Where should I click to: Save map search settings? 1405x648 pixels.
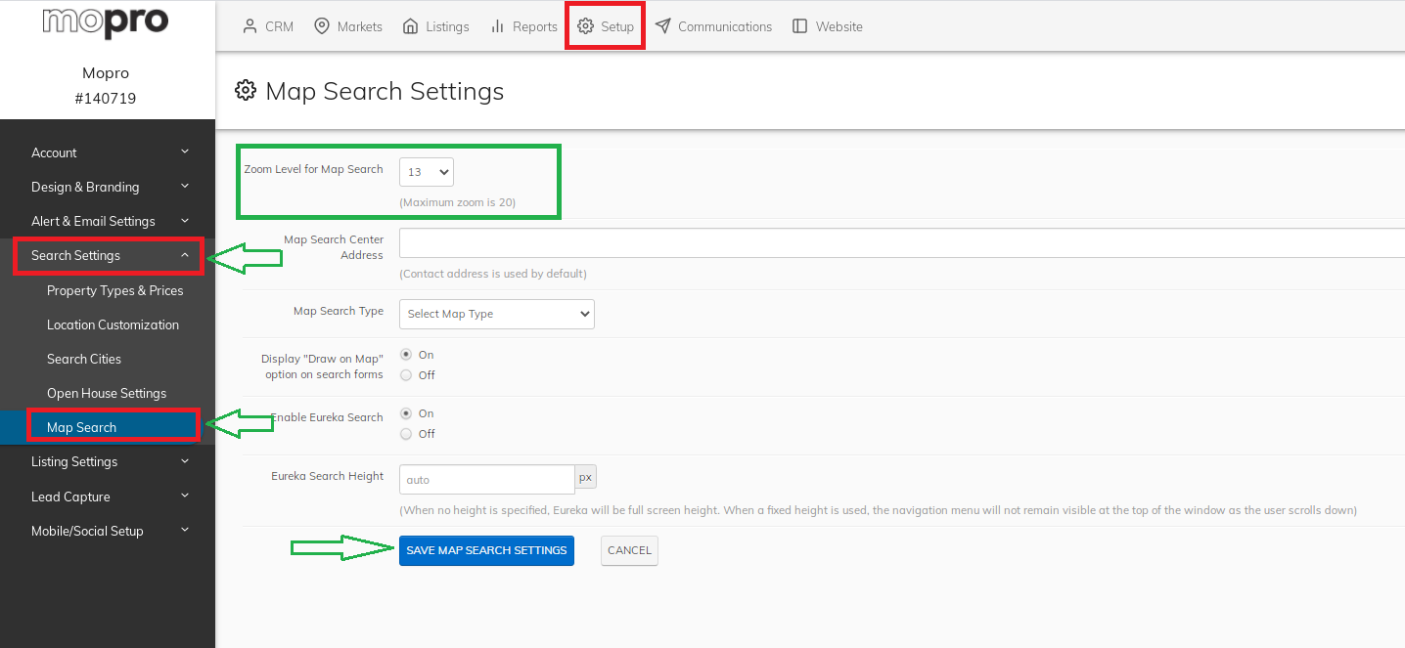(486, 550)
